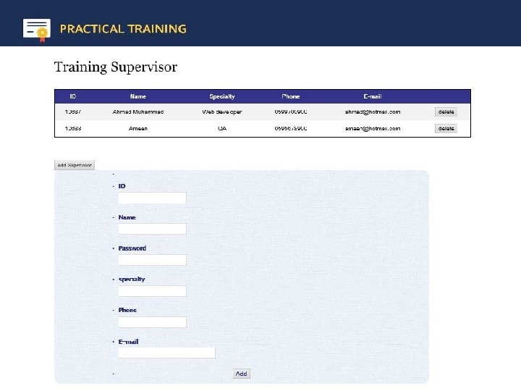Select ahmad@hotmail.com email cell

click(373, 112)
